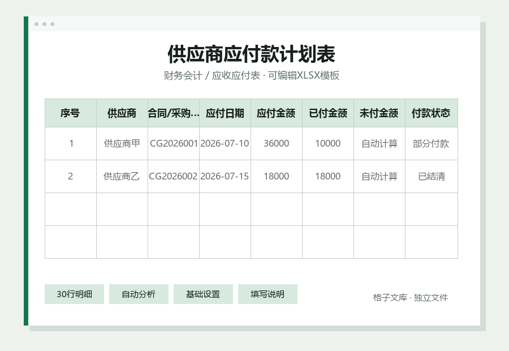Click 18000 in the 已付金额 column

pos(328,177)
